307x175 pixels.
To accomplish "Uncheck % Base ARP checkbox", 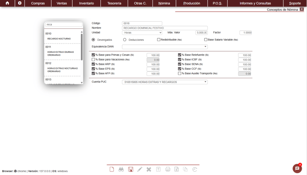I will point(93,64).
